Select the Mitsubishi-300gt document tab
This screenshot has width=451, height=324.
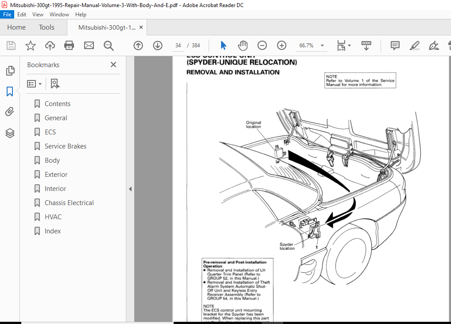(x=107, y=27)
